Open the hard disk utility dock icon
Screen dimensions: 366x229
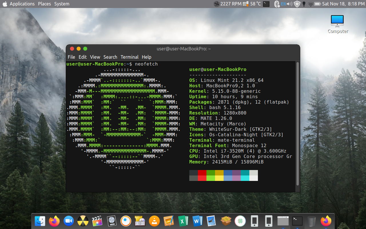click(112, 221)
